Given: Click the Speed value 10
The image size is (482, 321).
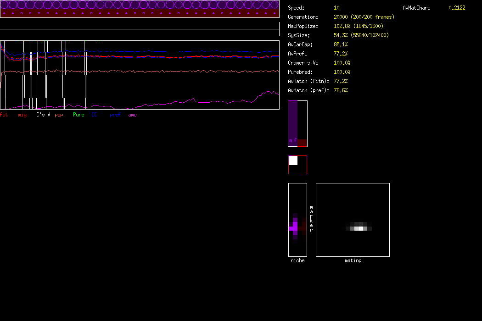Looking at the screenshot, I should [x=336, y=8].
